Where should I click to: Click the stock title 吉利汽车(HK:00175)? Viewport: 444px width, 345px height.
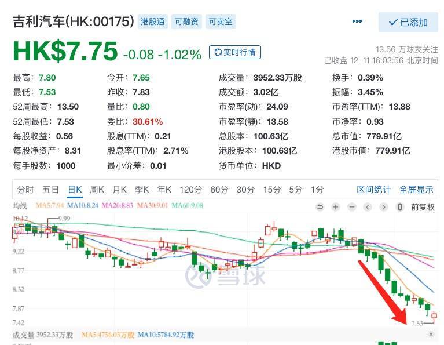pyautogui.click(x=74, y=21)
